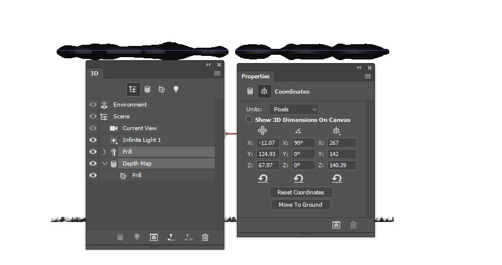Click start print icon in 3D panel
This screenshot has height=265, width=502.
click(171, 237)
